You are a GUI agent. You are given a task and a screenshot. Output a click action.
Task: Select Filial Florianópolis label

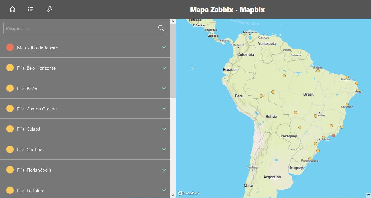pyautogui.click(x=34, y=170)
